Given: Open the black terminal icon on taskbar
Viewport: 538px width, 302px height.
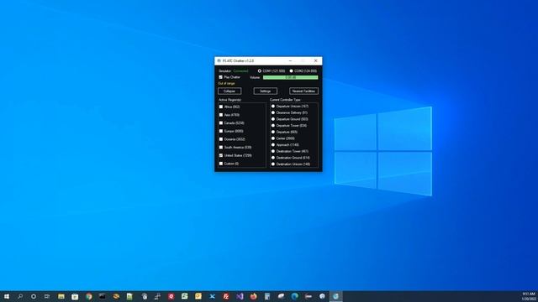Looking at the screenshot, I should point(103,296).
